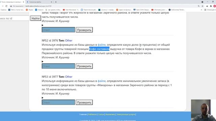This screenshot has height=121, width=216.
Task: Reload the page with the refresh icon
Action: (x=6, y=6)
